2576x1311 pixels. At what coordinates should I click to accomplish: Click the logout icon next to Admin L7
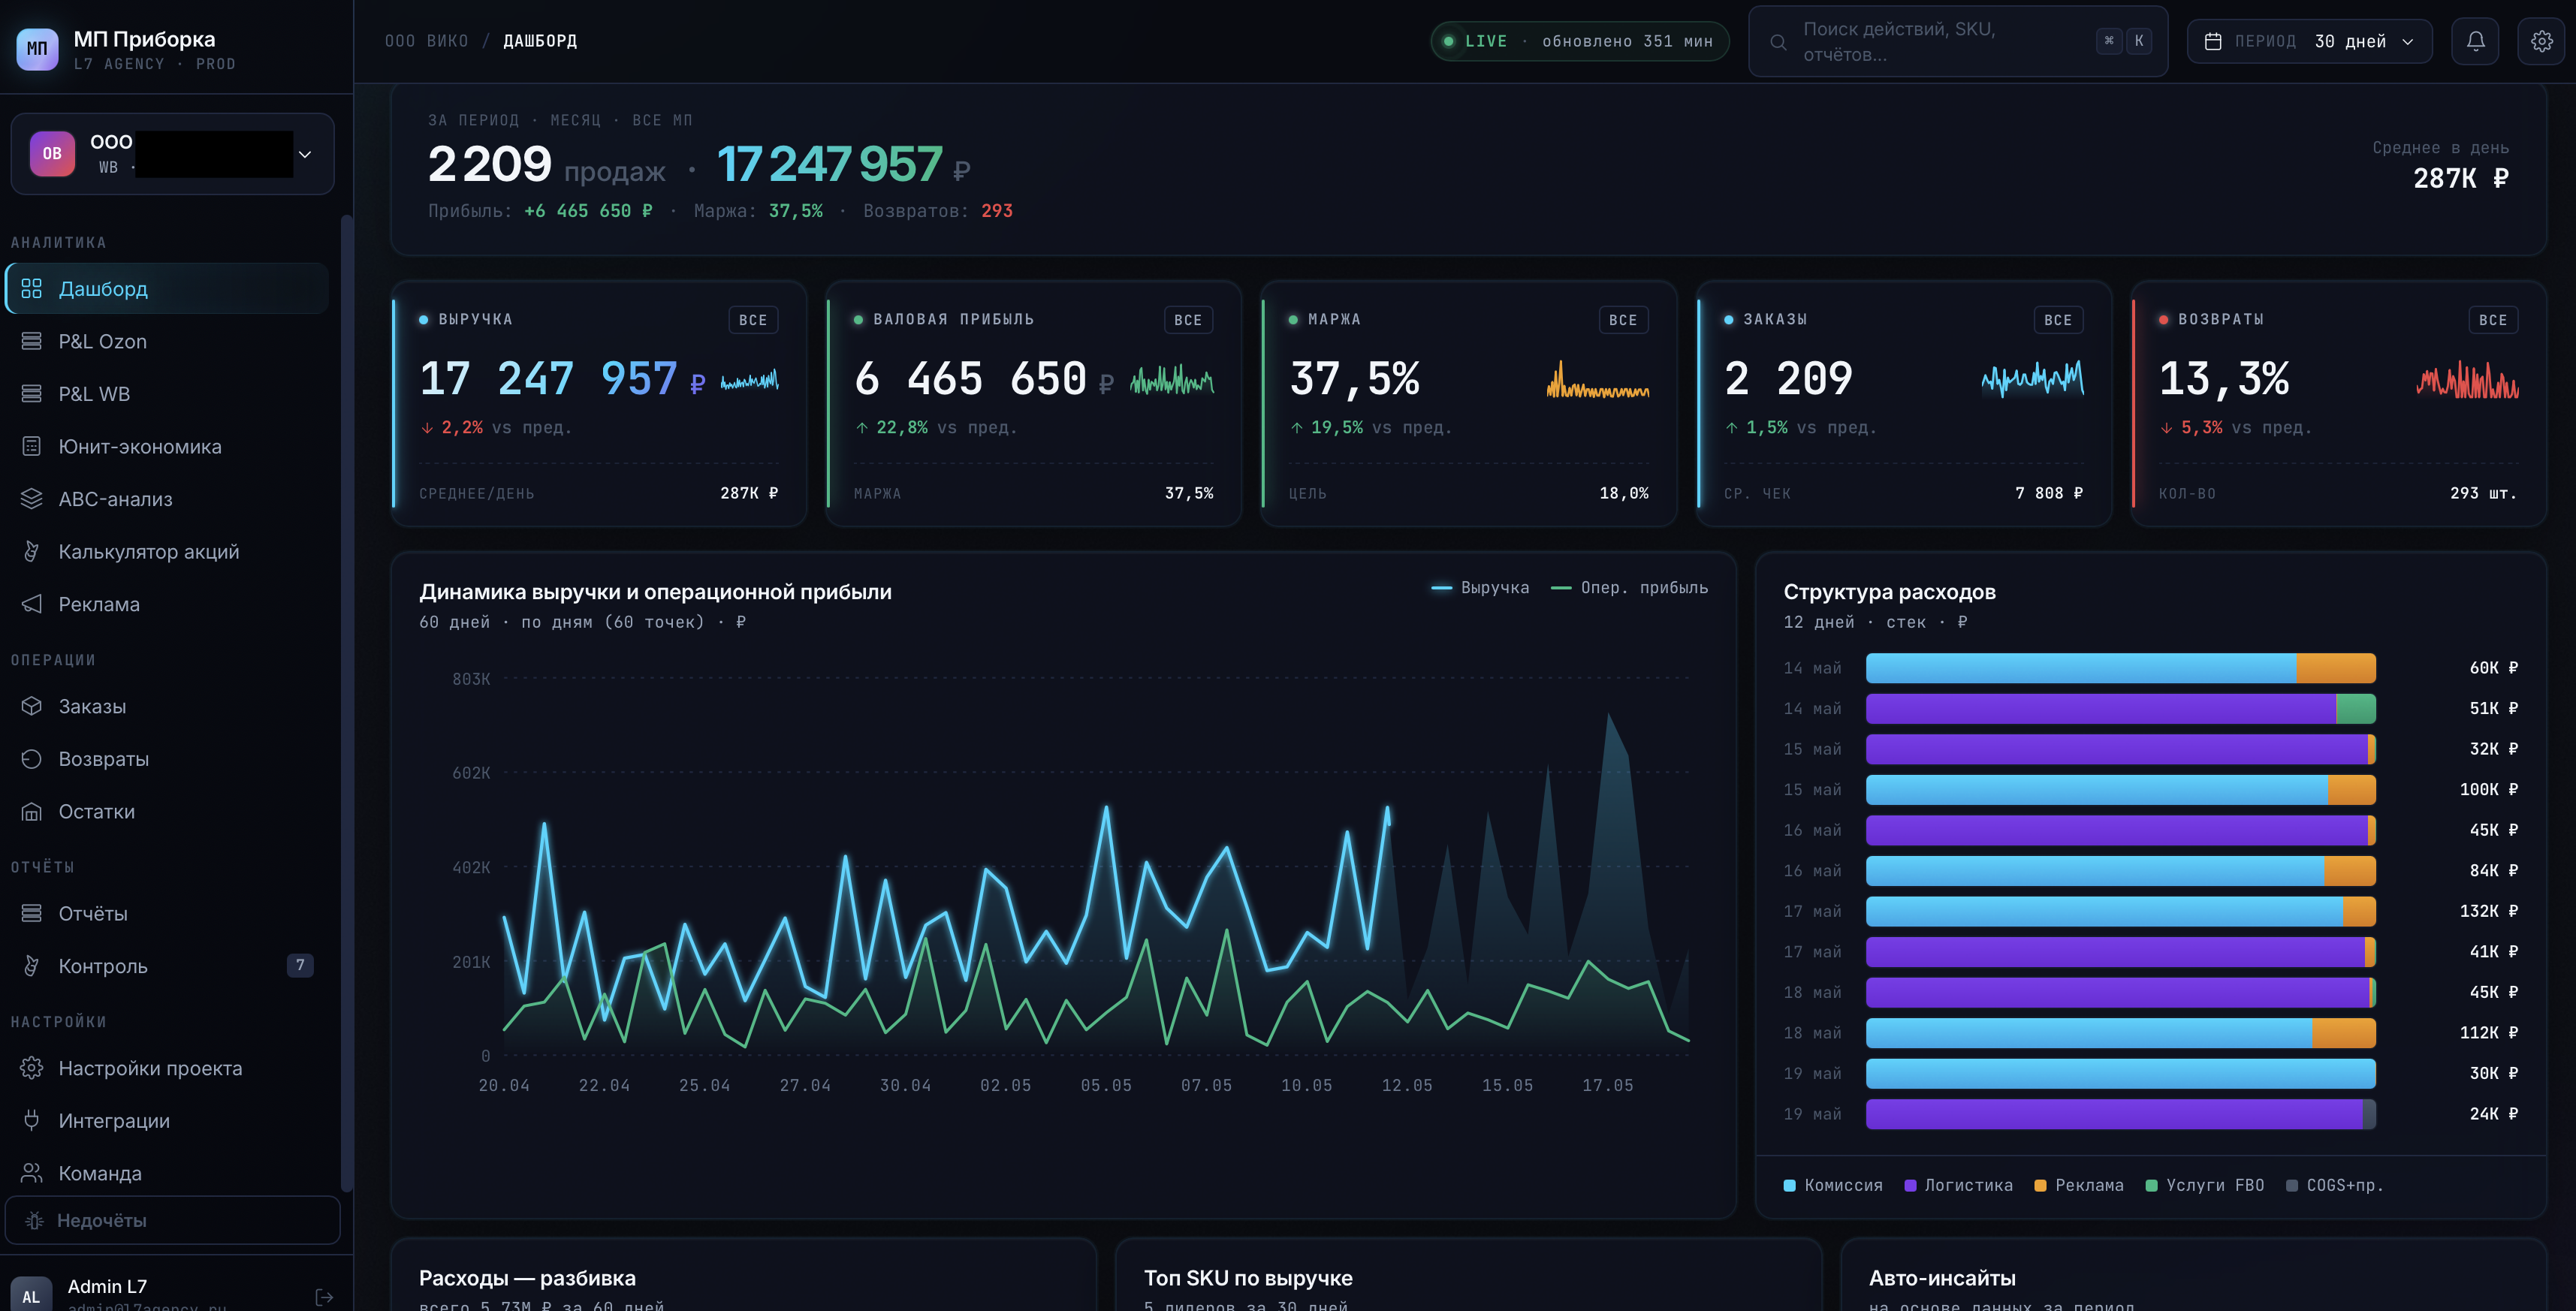[x=324, y=1296]
